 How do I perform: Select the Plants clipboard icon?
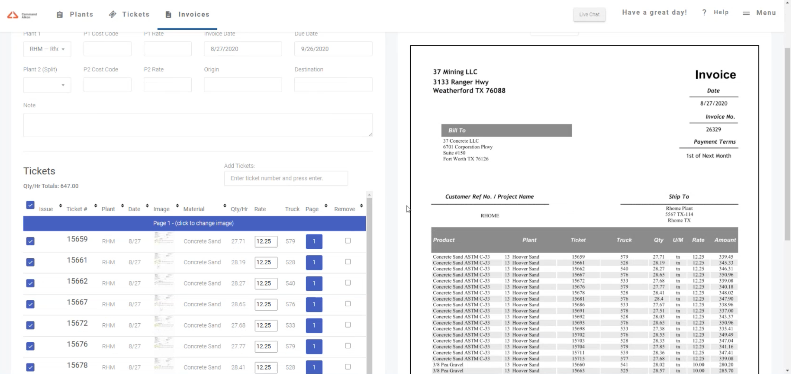60,14
